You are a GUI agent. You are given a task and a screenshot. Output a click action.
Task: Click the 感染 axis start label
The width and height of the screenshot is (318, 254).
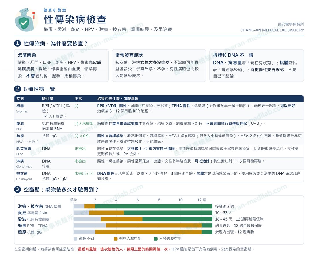(x=74, y=200)
